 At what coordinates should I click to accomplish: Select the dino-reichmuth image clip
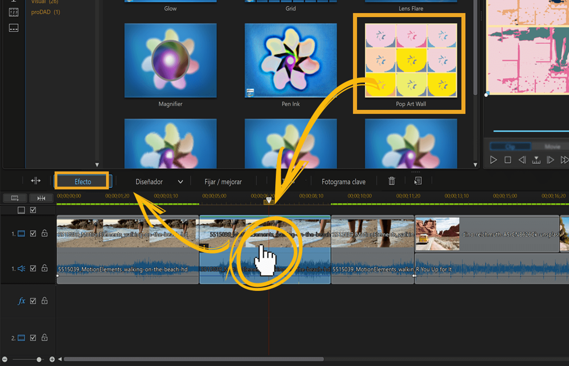(487, 234)
